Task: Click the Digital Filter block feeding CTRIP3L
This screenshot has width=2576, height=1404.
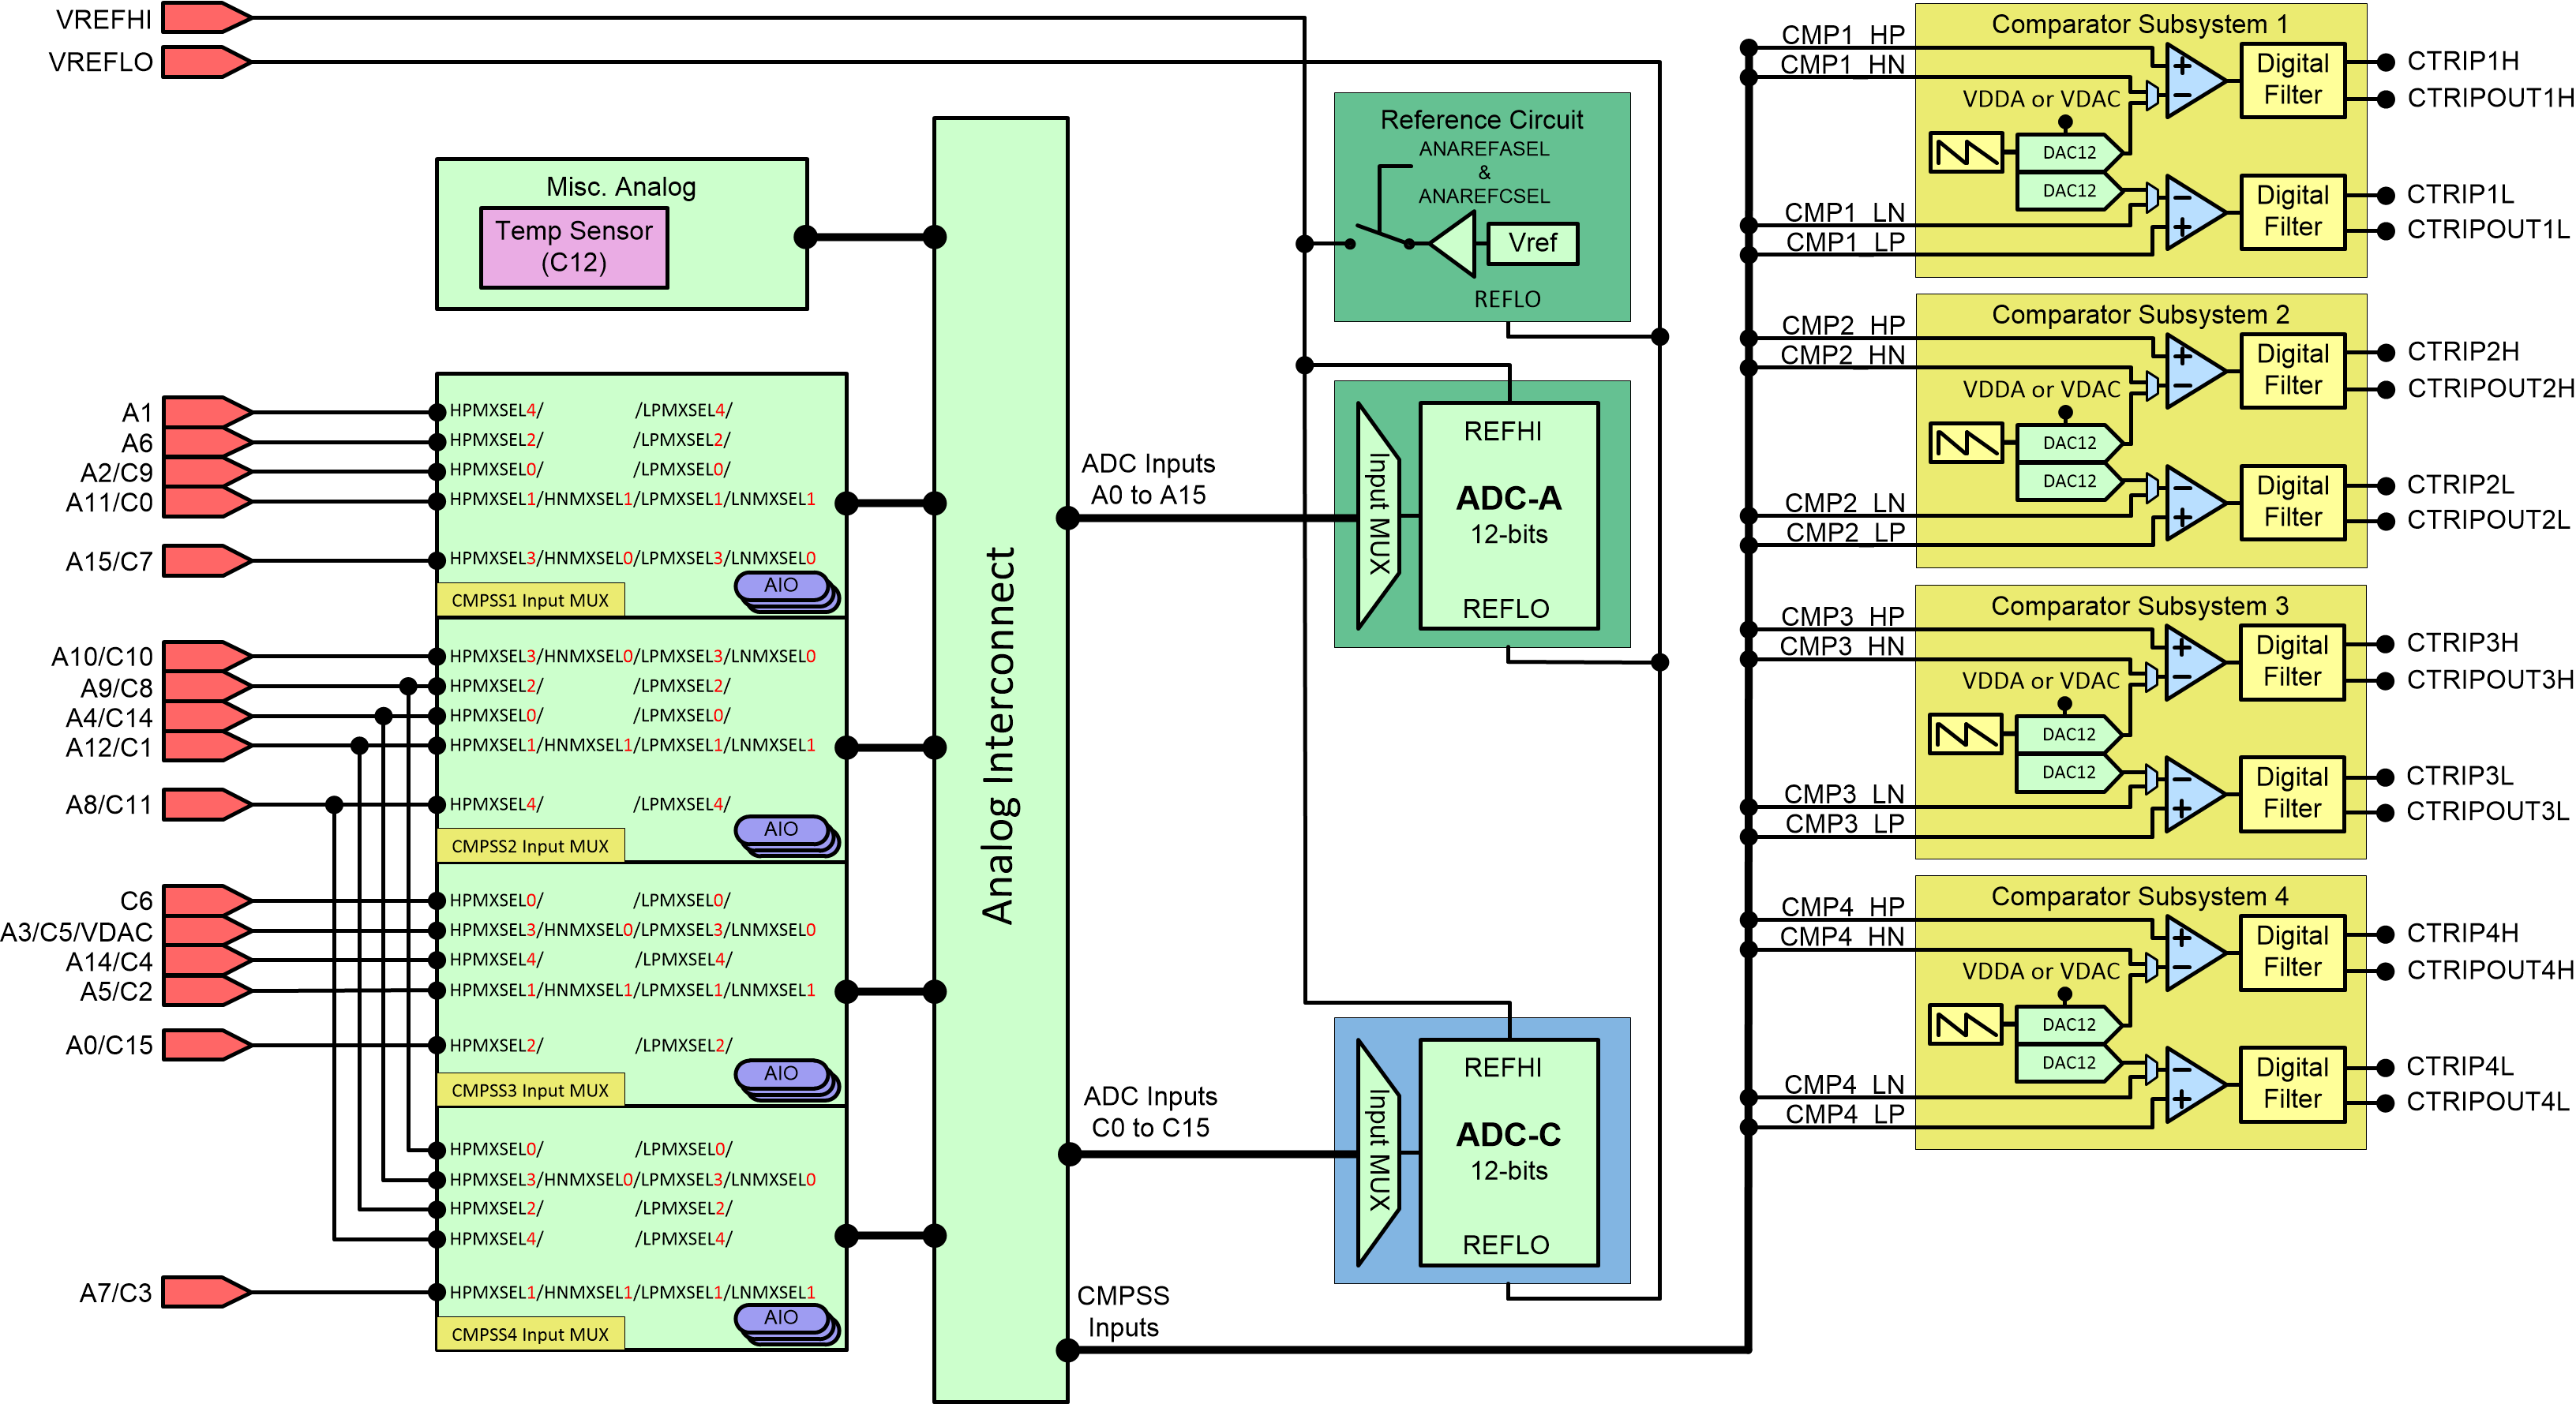Action: point(2293,793)
